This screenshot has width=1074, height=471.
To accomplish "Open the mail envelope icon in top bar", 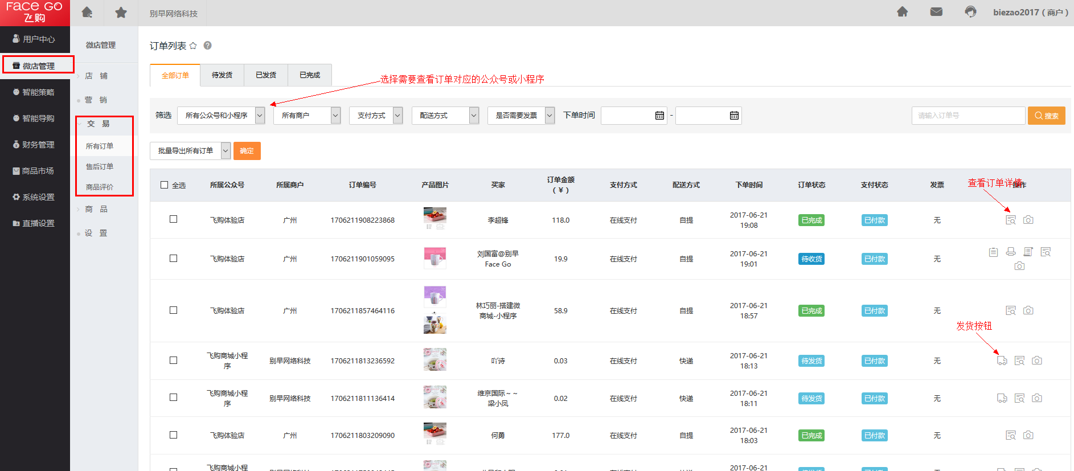I will click(936, 12).
